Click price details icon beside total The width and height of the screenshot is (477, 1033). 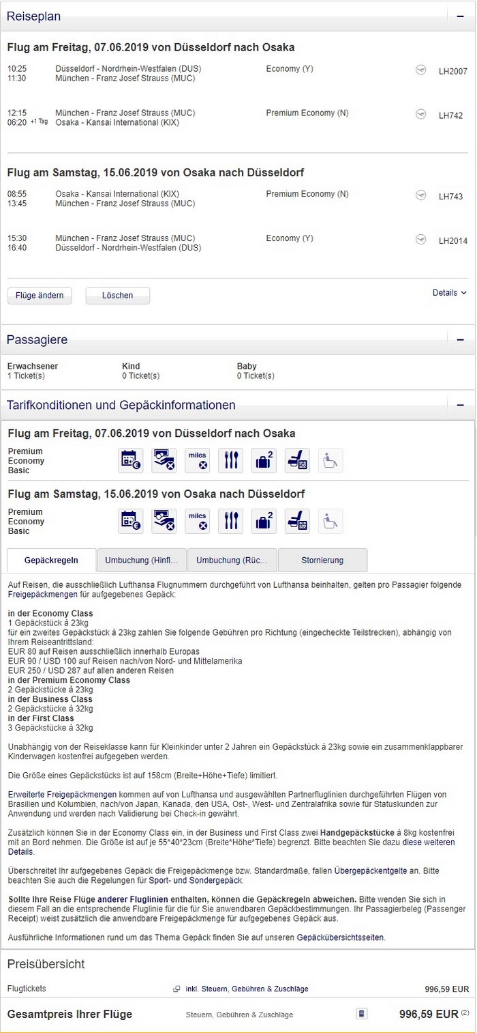362,1014
